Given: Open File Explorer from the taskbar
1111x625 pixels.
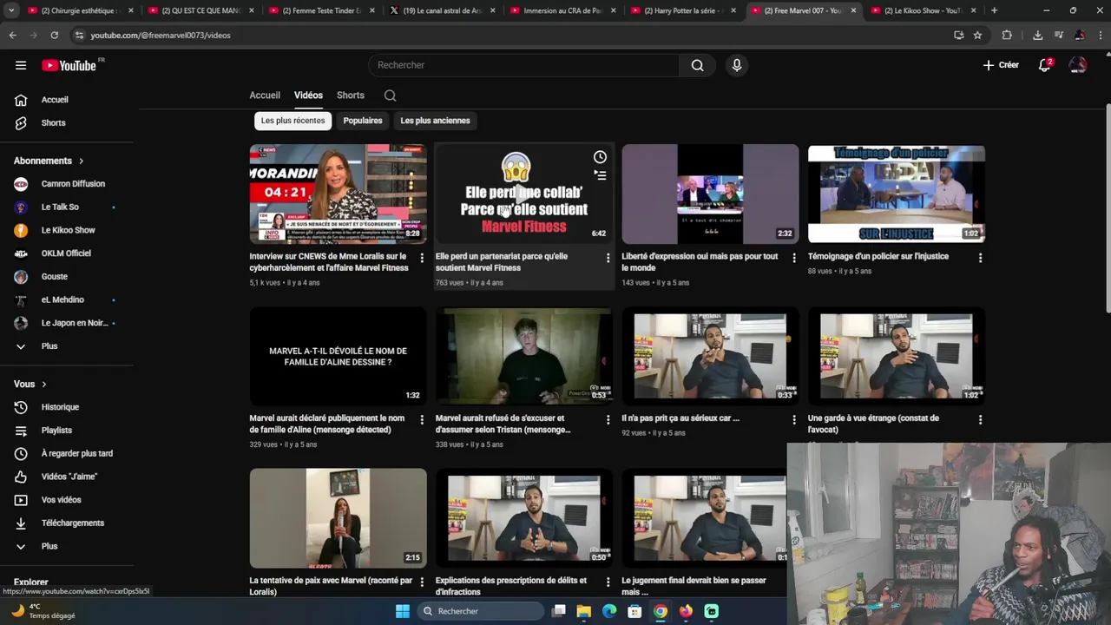Looking at the screenshot, I should pyautogui.click(x=584, y=611).
